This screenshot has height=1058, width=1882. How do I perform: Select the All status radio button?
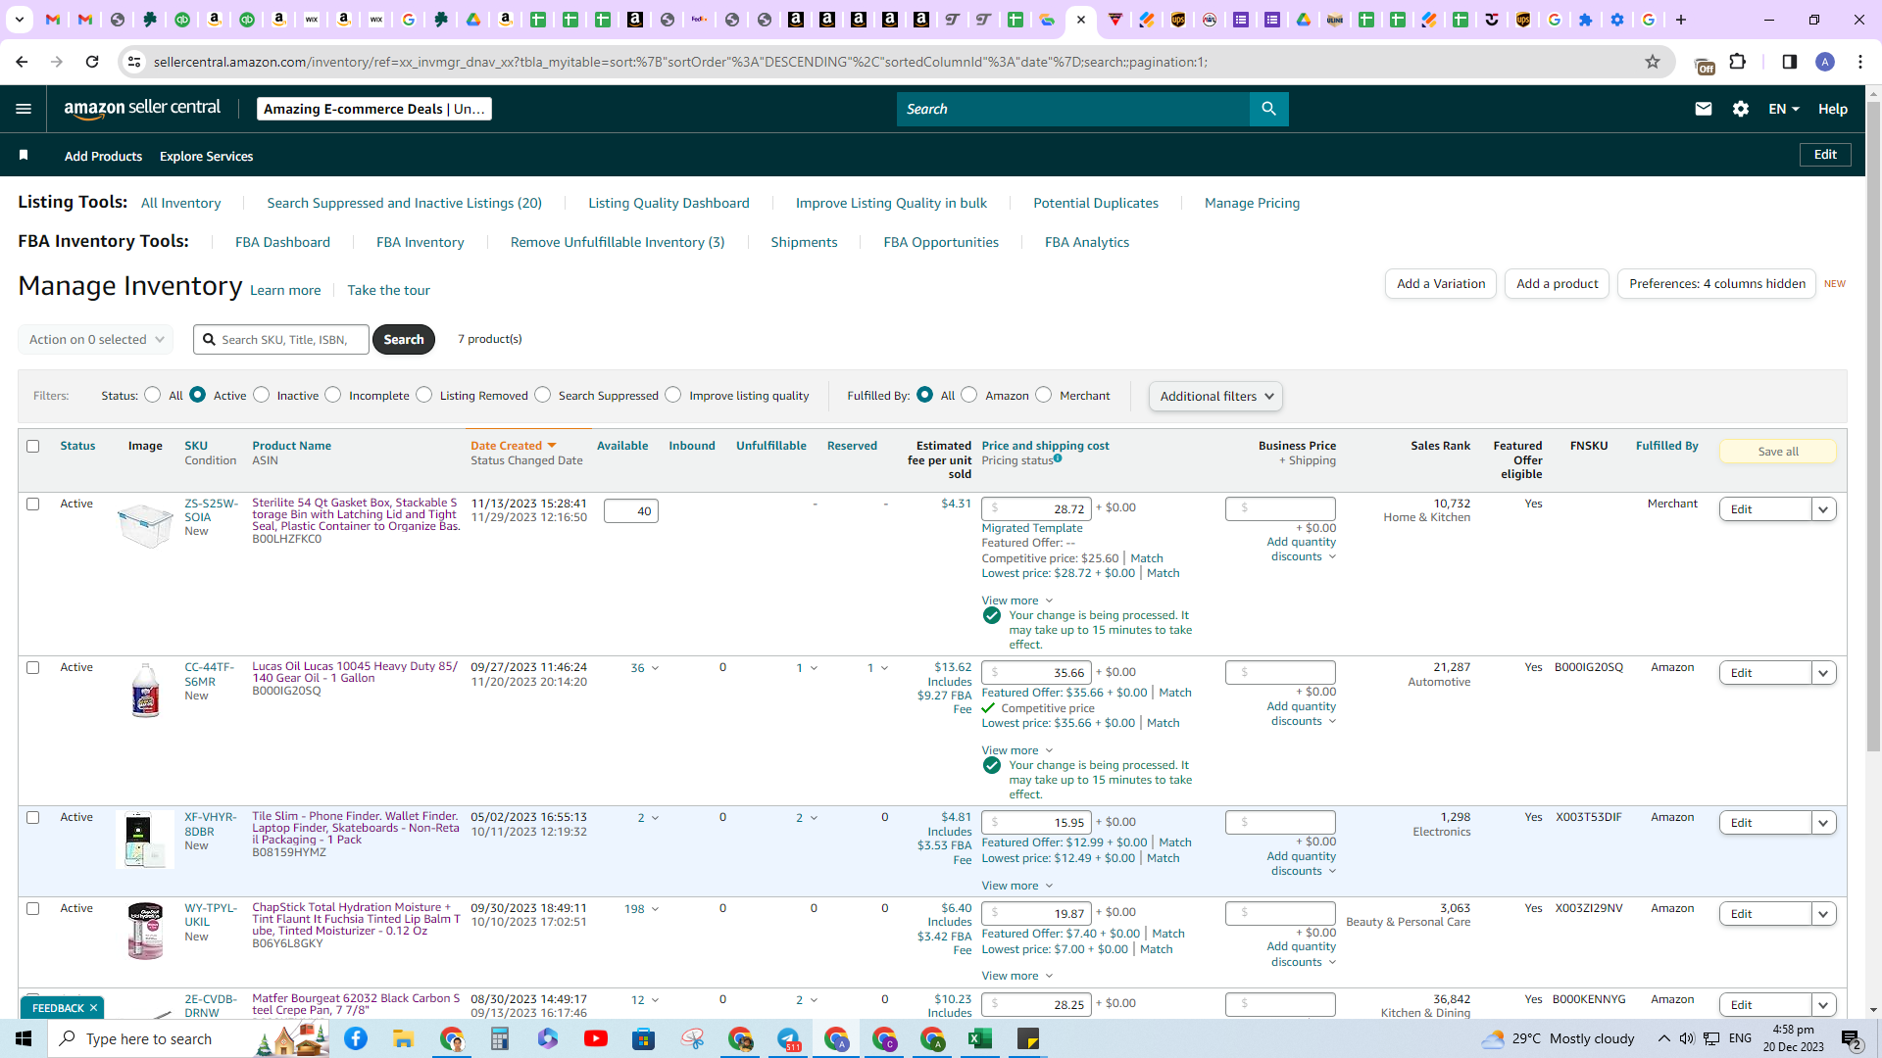pyautogui.click(x=152, y=395)
